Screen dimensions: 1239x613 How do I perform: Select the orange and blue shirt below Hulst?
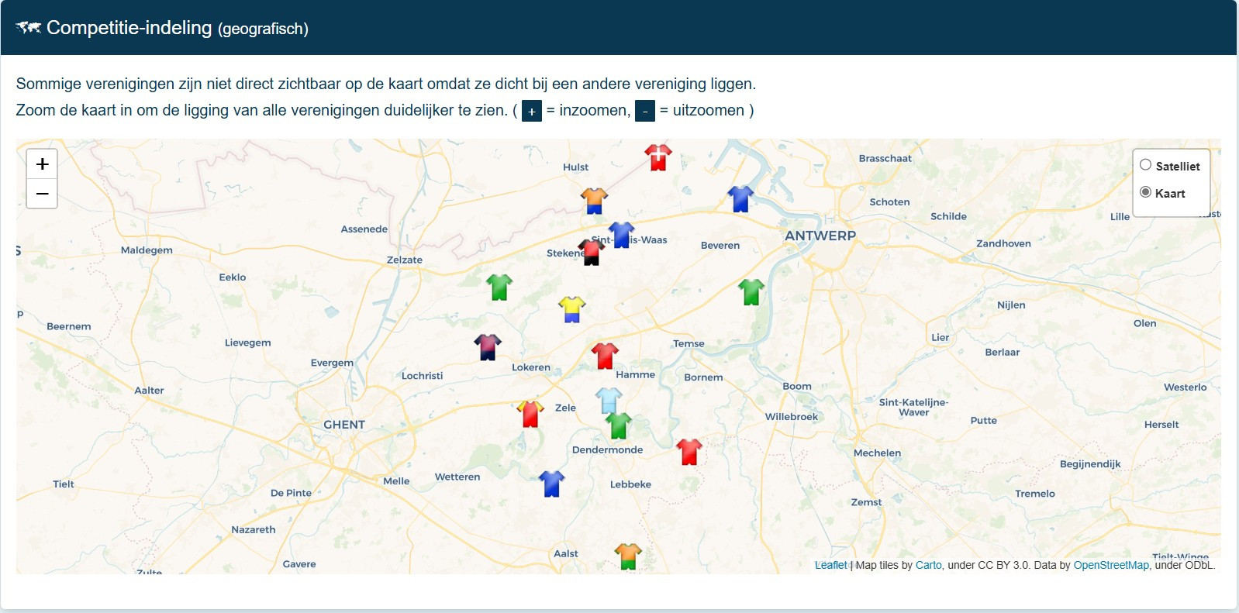(594, 201)
